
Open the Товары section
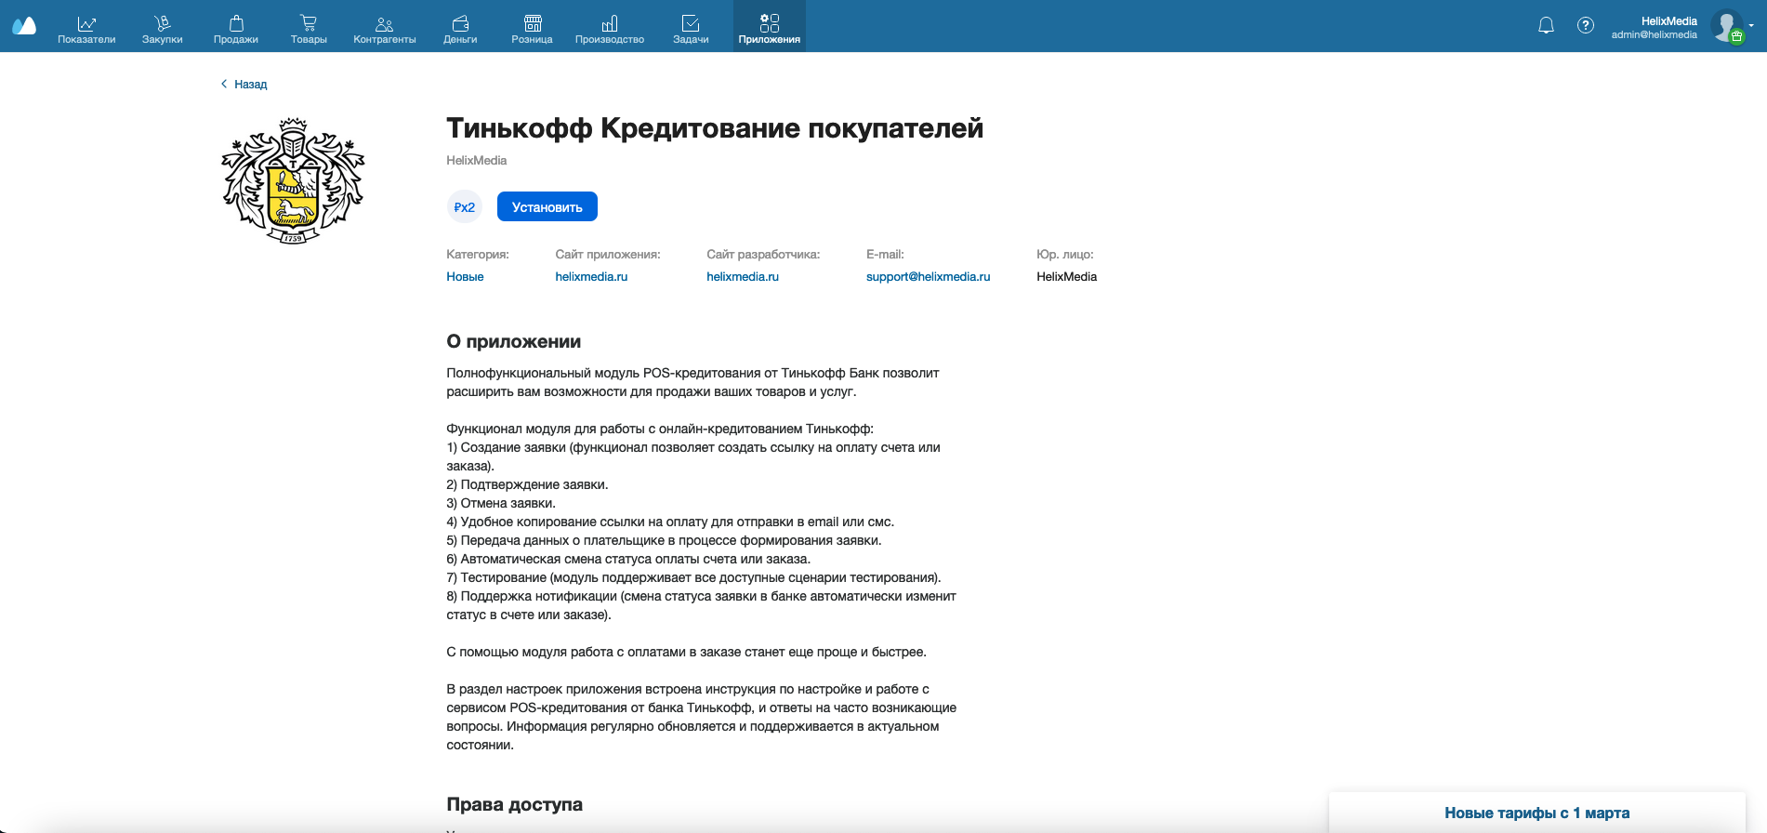click(309, 30)
